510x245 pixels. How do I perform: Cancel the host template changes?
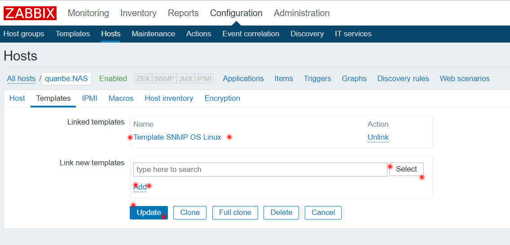click(x=323, y=213)
